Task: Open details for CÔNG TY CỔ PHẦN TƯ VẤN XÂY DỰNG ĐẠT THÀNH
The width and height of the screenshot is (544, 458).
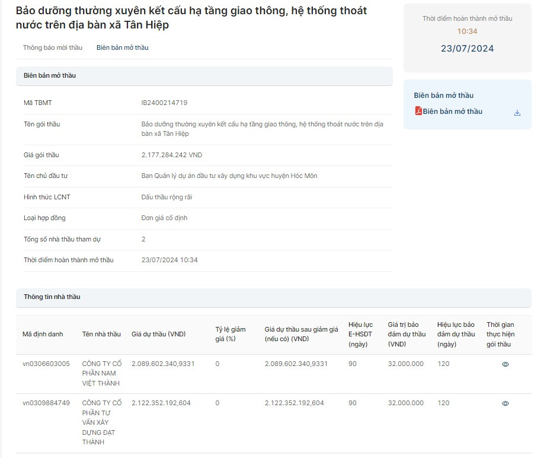Action: (505, 403)
